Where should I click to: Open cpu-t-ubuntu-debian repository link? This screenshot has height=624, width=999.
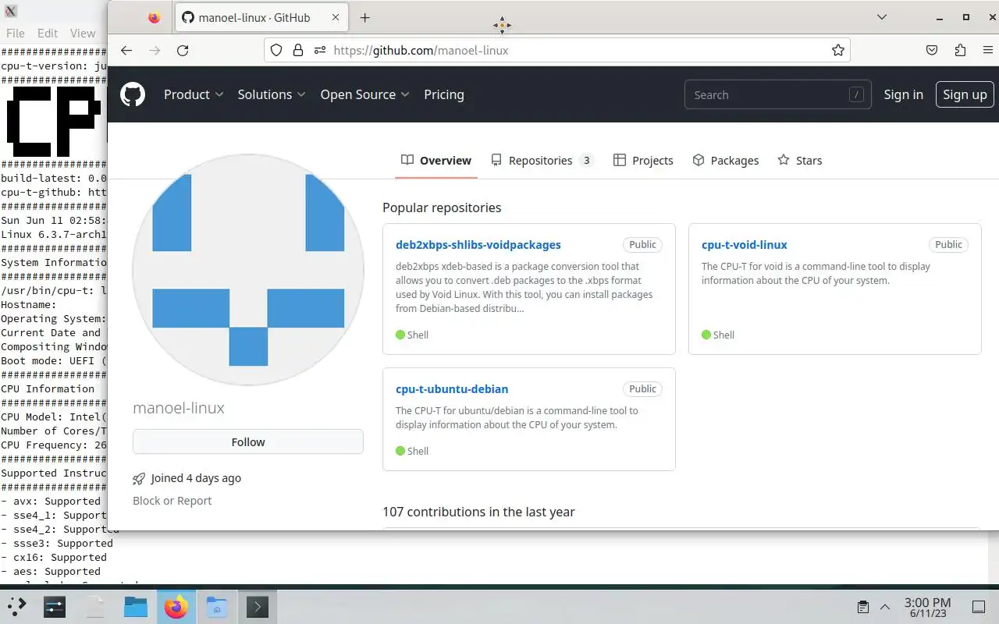coord(452,388)
